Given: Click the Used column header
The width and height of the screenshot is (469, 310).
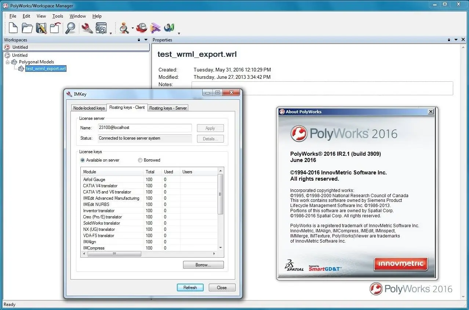Looking at the screenshot, I should point(171,171).
